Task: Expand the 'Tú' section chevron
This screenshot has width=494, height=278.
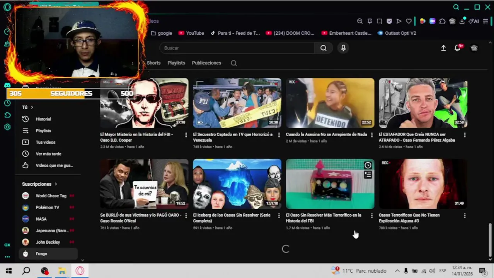Action: coord(32,107)
